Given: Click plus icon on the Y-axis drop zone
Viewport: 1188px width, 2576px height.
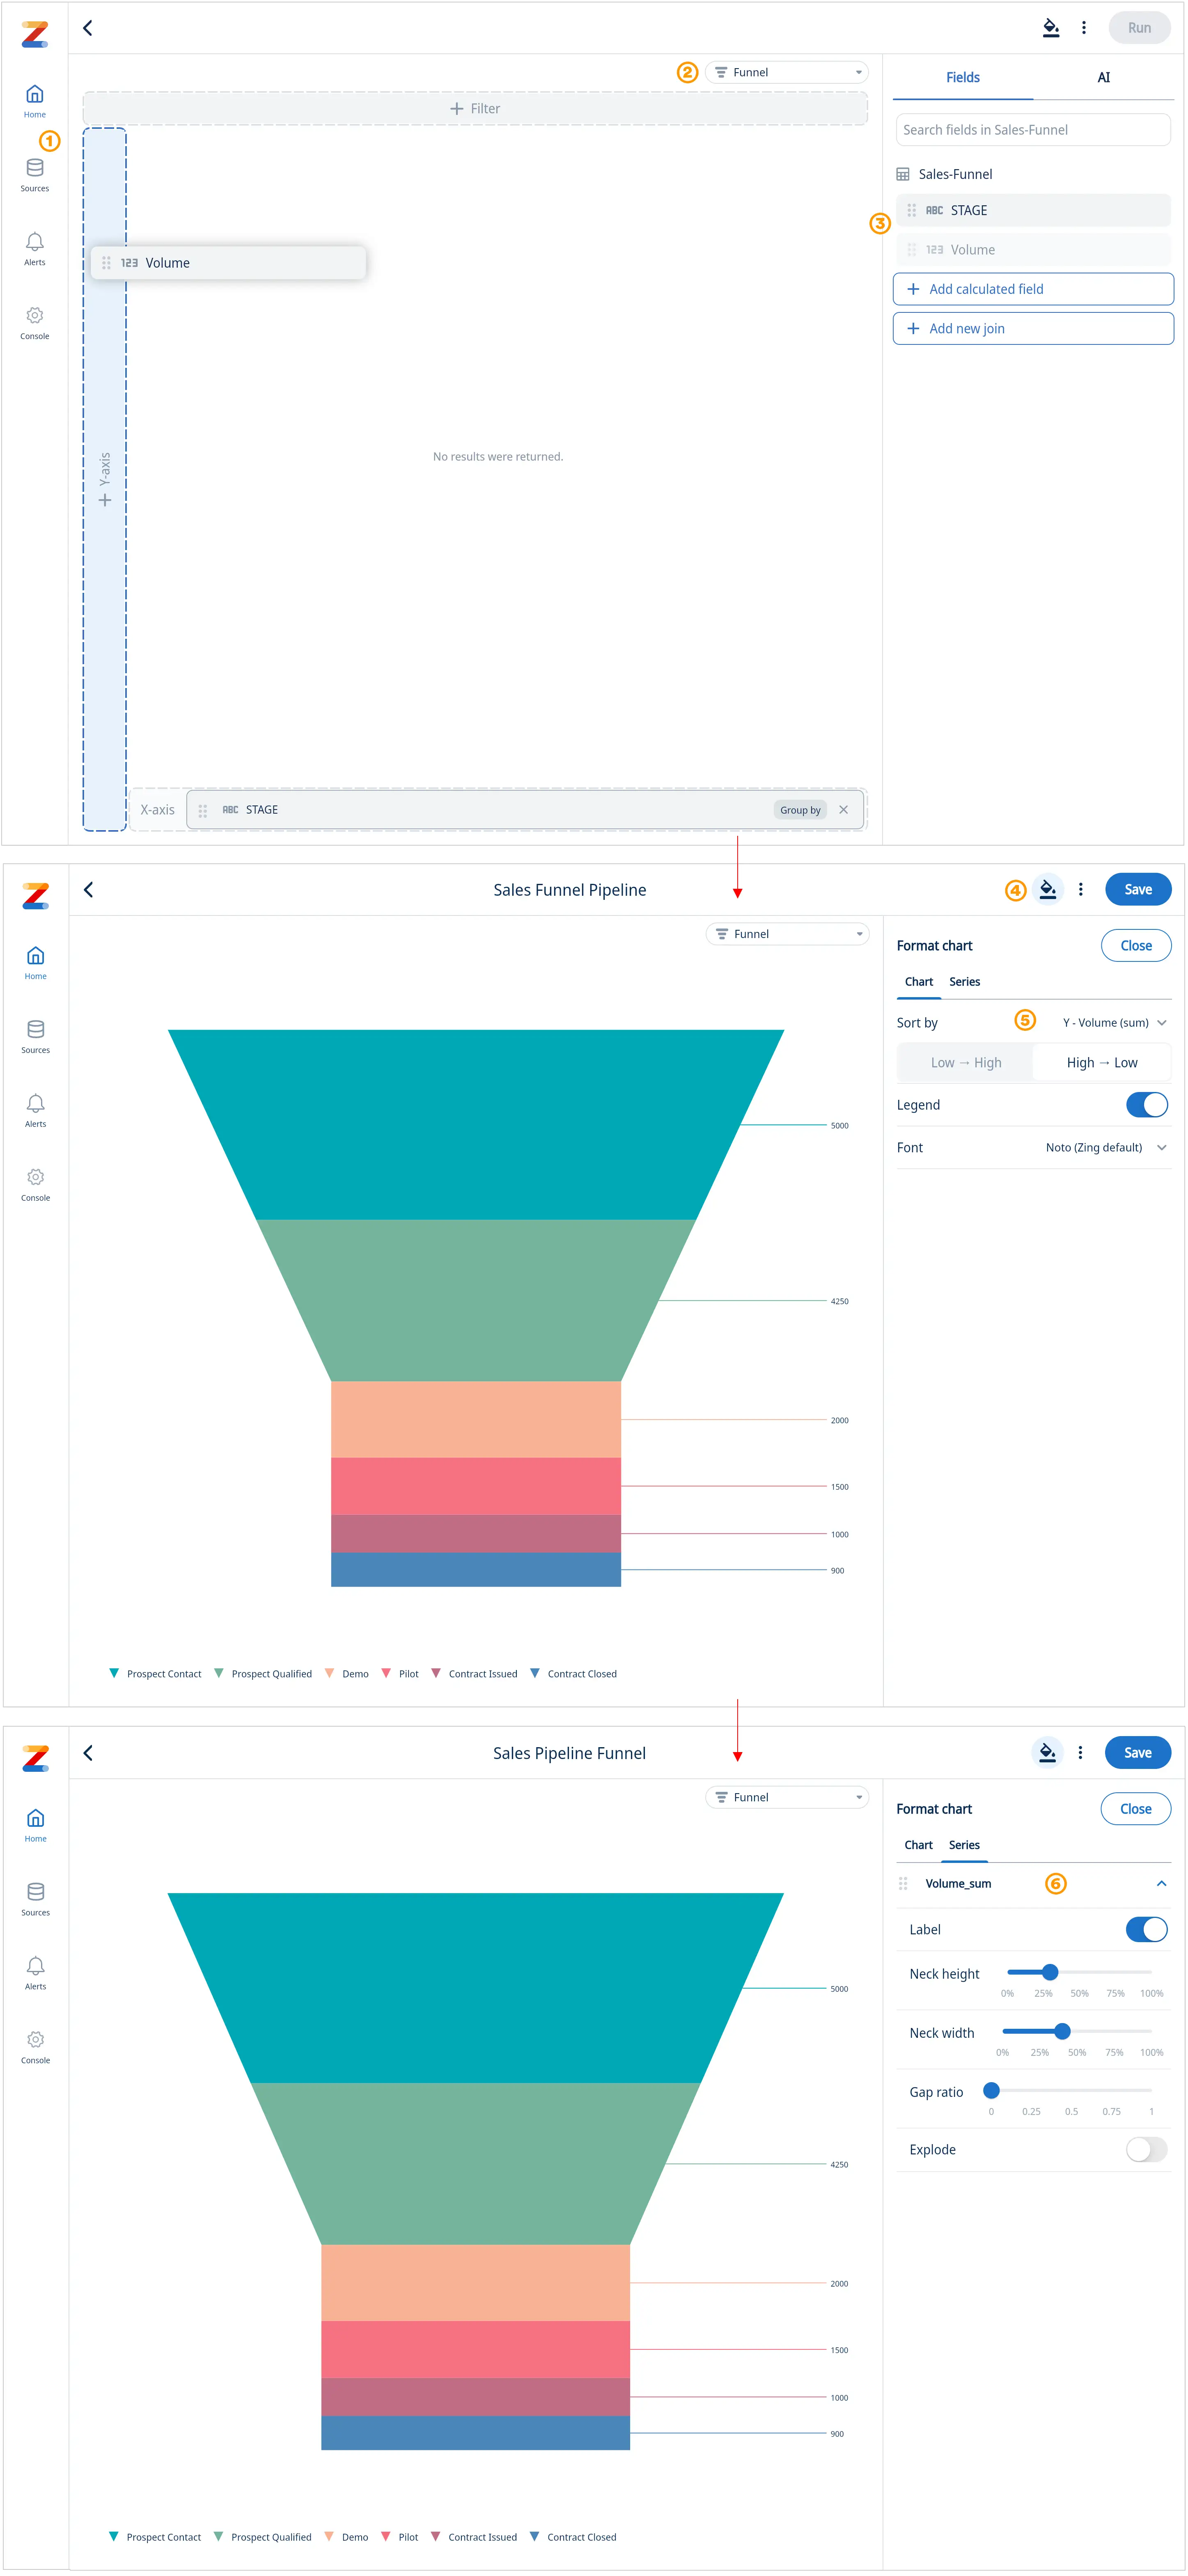Looking at the screenshot, I should (x=105, y=500).
